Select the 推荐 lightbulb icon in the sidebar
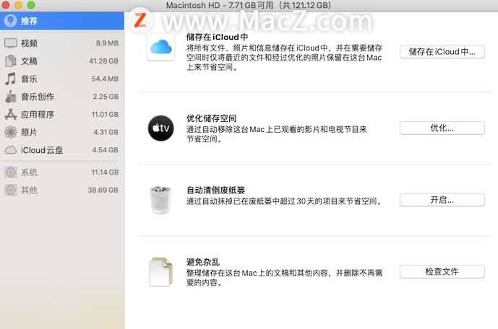498x329 pixels. [x=10, y=21]
